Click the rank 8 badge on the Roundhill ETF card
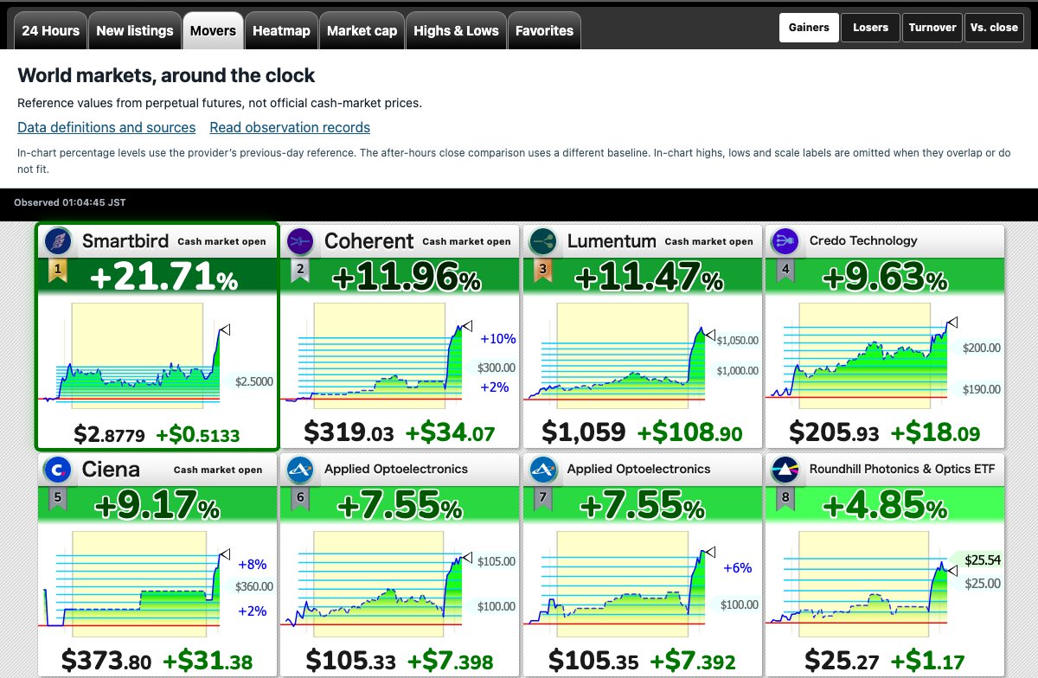This screenshot has width=1038, height=678. pos(785,500)
